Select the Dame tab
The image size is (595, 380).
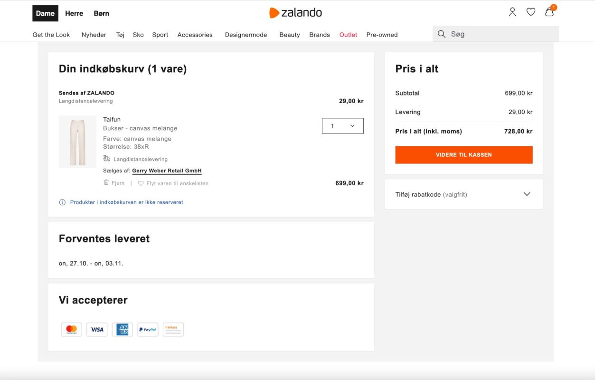(x=45, y=13)
